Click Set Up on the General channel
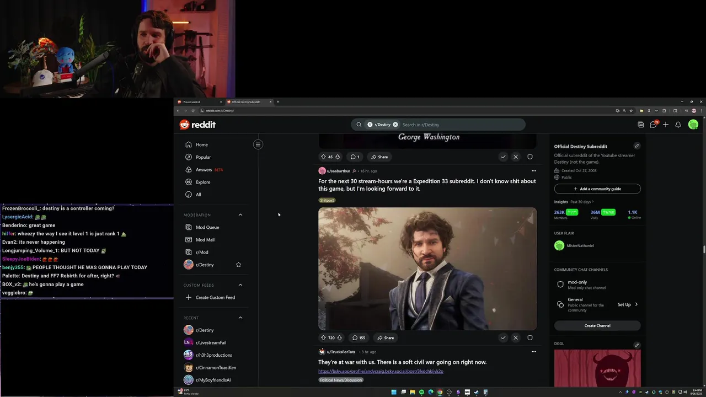Image resolution: width=706 pixels, height=397 pixels. pyautogui.click(x=628, y=304)
